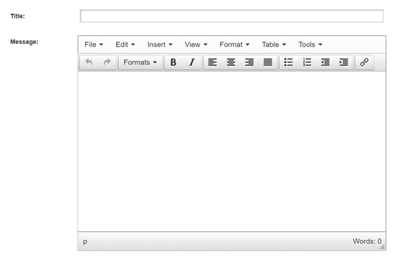Decrease indent of paragraph
This screenshot has height=260, width=411.
[325, 62]
